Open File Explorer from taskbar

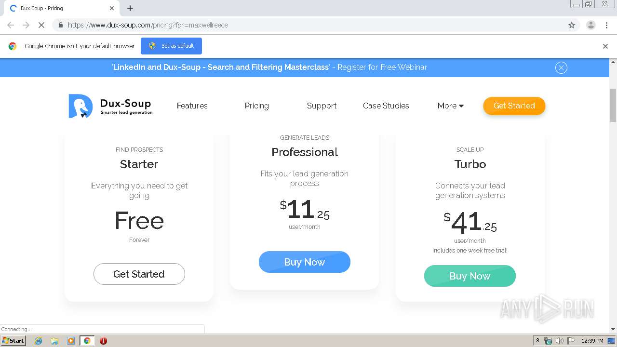click(54, 341)
